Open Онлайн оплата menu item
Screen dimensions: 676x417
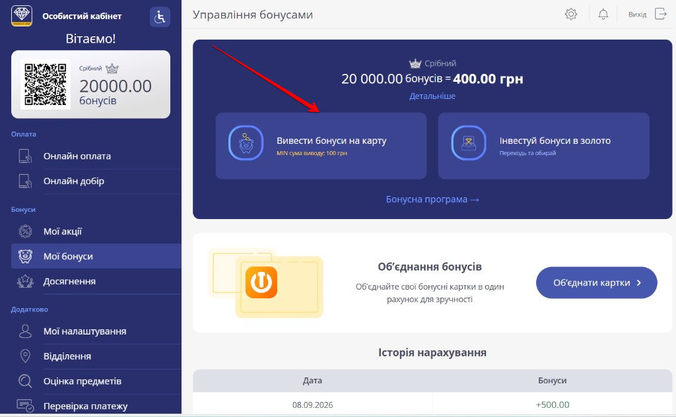(96, 156)
